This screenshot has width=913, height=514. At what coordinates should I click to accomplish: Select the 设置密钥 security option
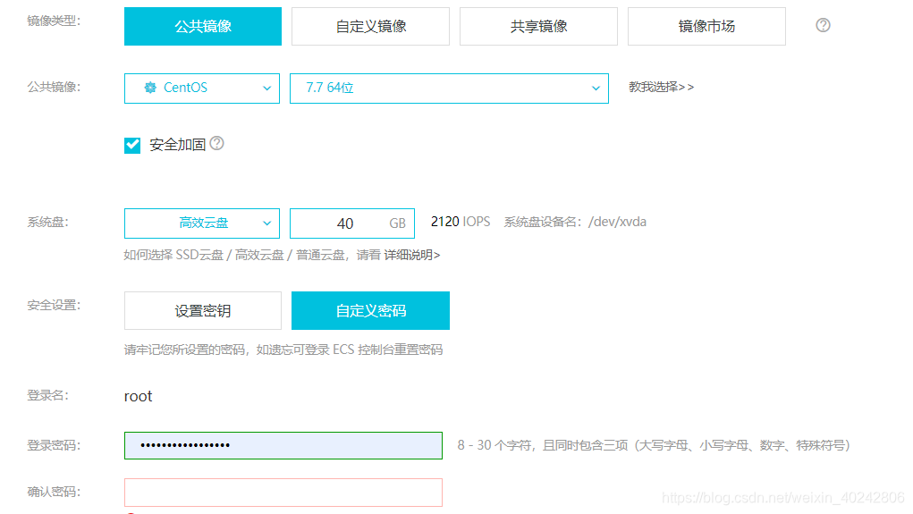(203, 310)
